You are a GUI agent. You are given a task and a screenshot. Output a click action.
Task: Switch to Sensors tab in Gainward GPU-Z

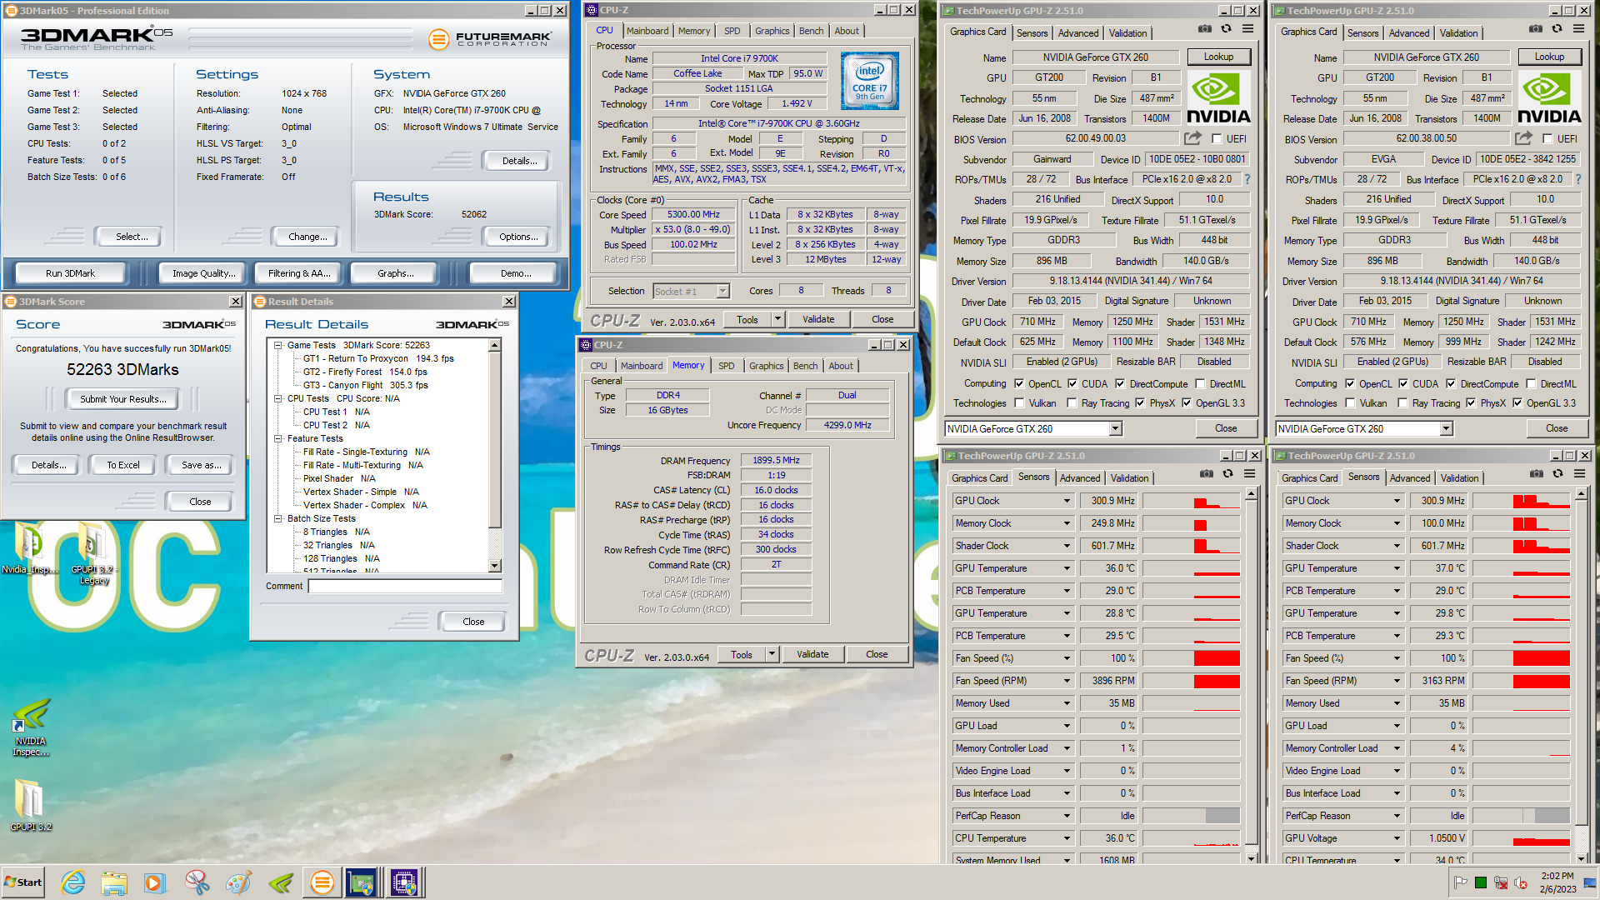(x=1032, y=33)
